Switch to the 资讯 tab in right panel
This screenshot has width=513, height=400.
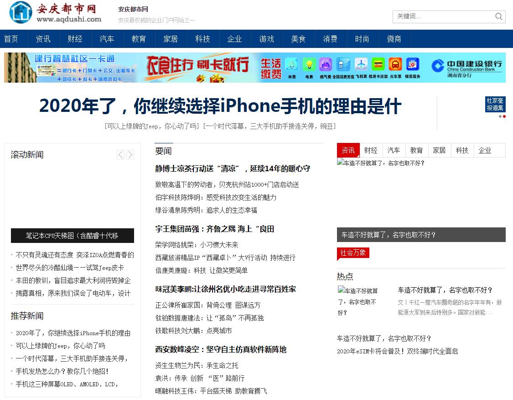click(x=348, y=150)
